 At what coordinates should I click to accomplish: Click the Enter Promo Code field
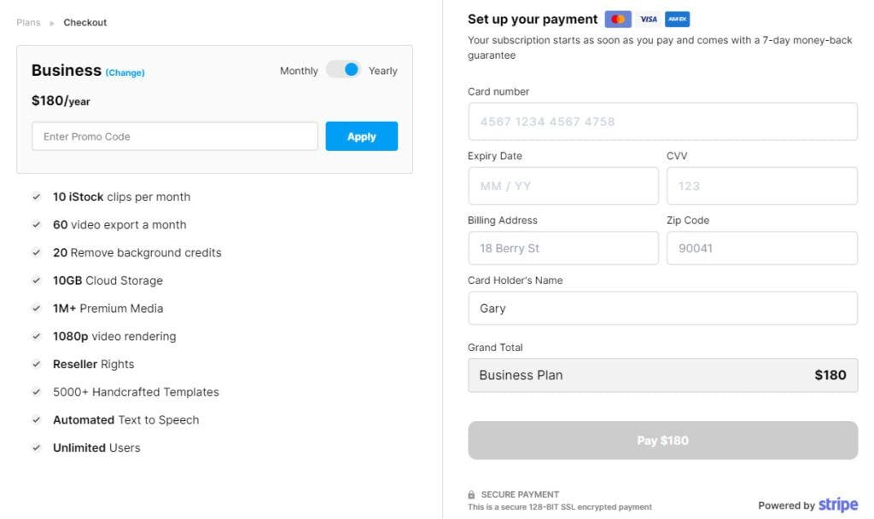tap(174, 136)
